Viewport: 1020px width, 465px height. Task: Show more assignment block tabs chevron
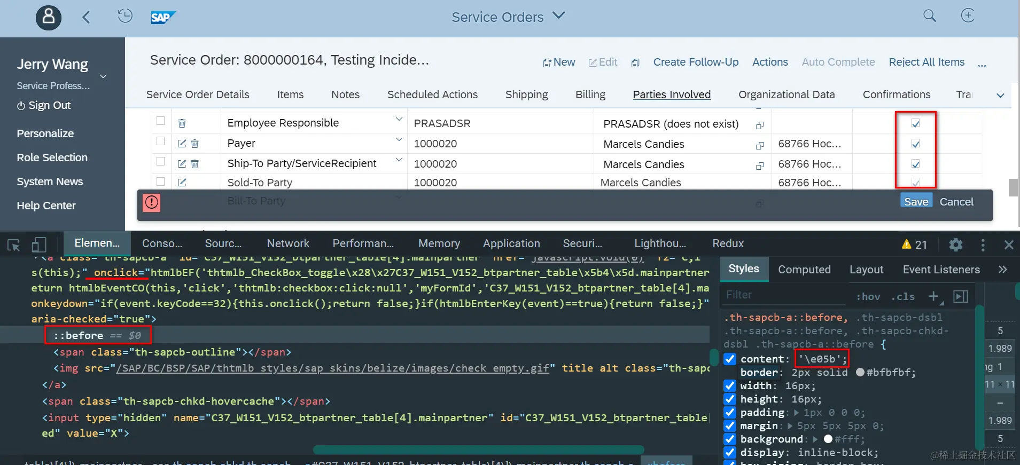(x=1000, y=96)
